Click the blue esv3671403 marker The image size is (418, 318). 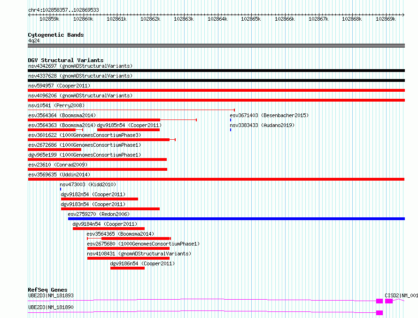coord(231,120)
